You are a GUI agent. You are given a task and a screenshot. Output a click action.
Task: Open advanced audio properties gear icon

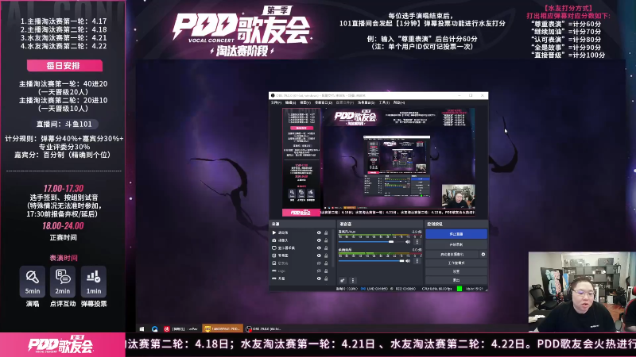click(x=343, y=280)
